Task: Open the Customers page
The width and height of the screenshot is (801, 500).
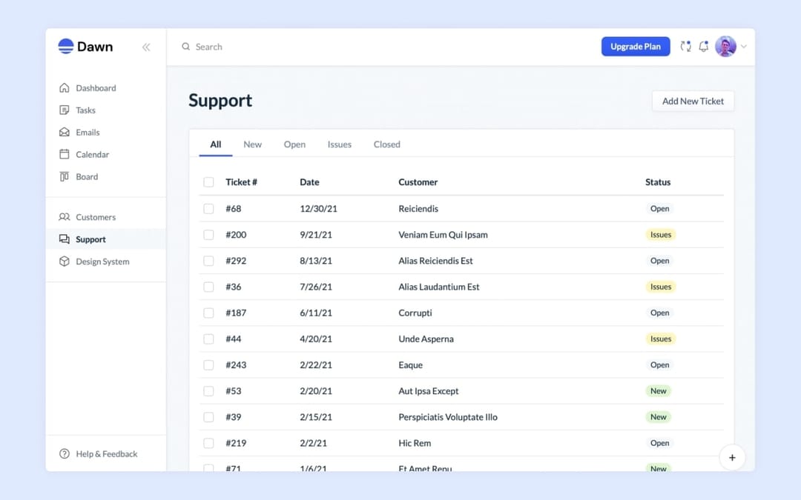Action: click(95, 217)
